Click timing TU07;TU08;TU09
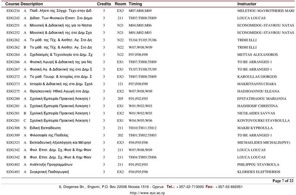The image size is (296, 195). coord(142,69)
